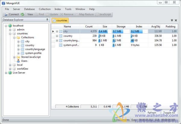Expand countrylanguage collection in tree

point(18,49)
